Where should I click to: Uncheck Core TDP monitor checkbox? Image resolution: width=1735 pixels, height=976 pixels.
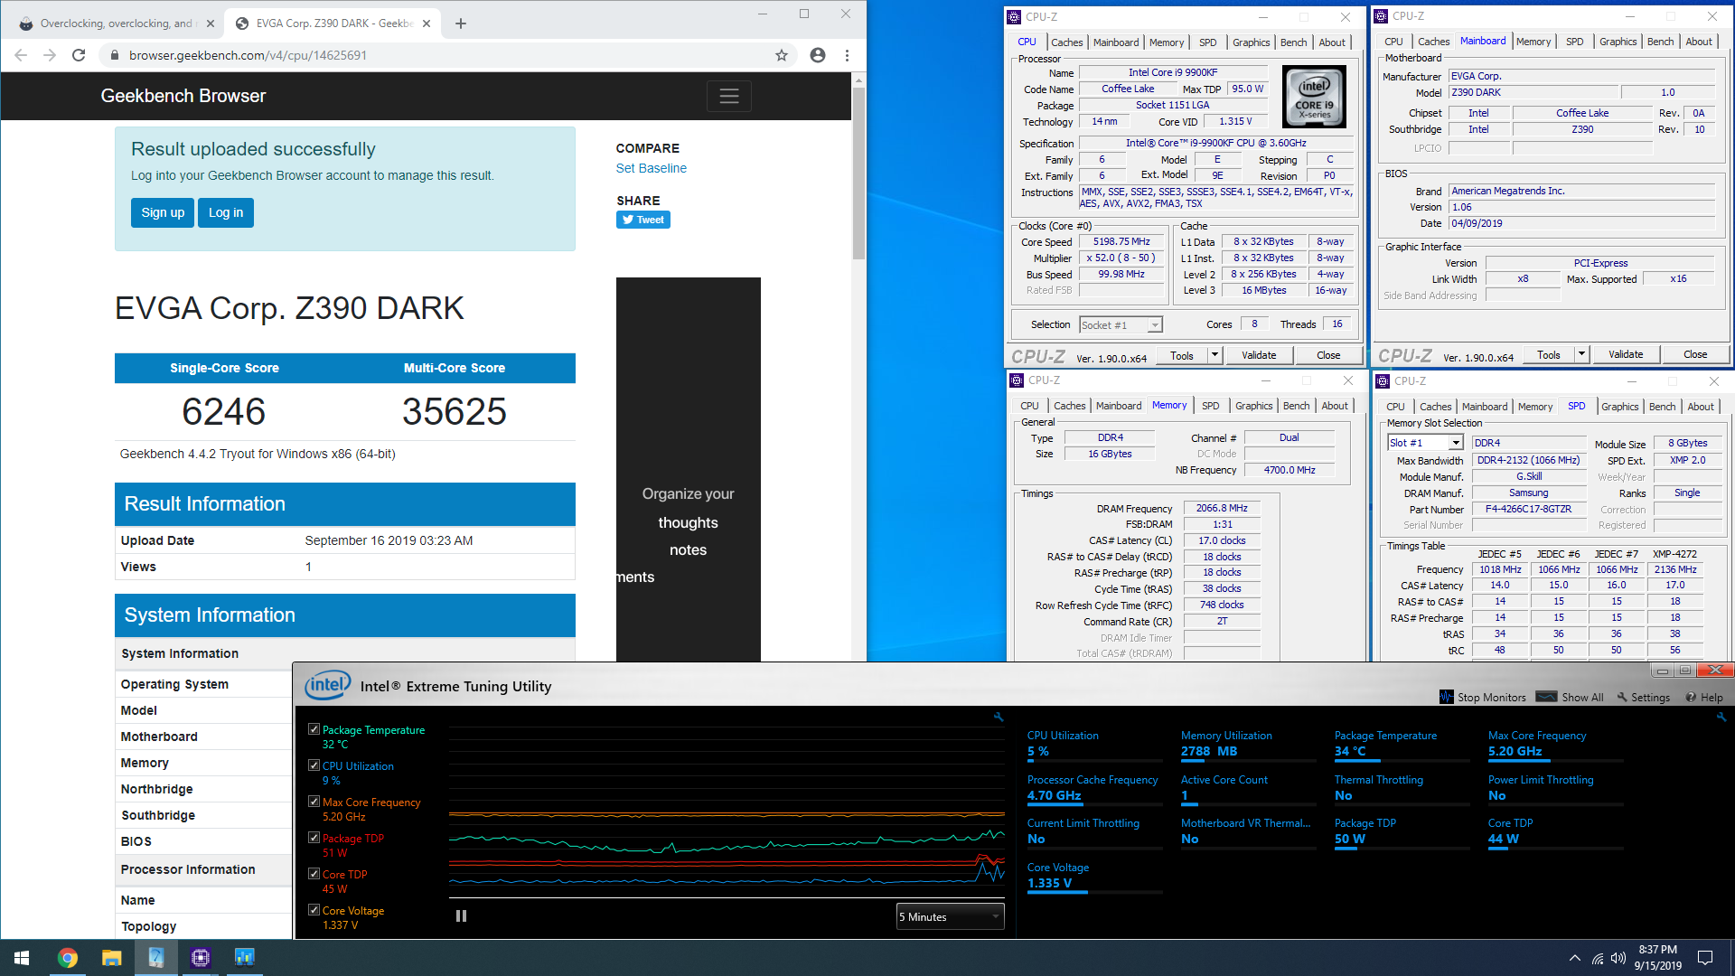point(314,873)
